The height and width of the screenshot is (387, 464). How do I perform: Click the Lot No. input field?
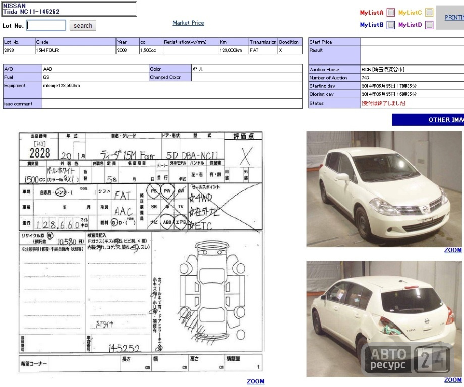pos(46,25)
